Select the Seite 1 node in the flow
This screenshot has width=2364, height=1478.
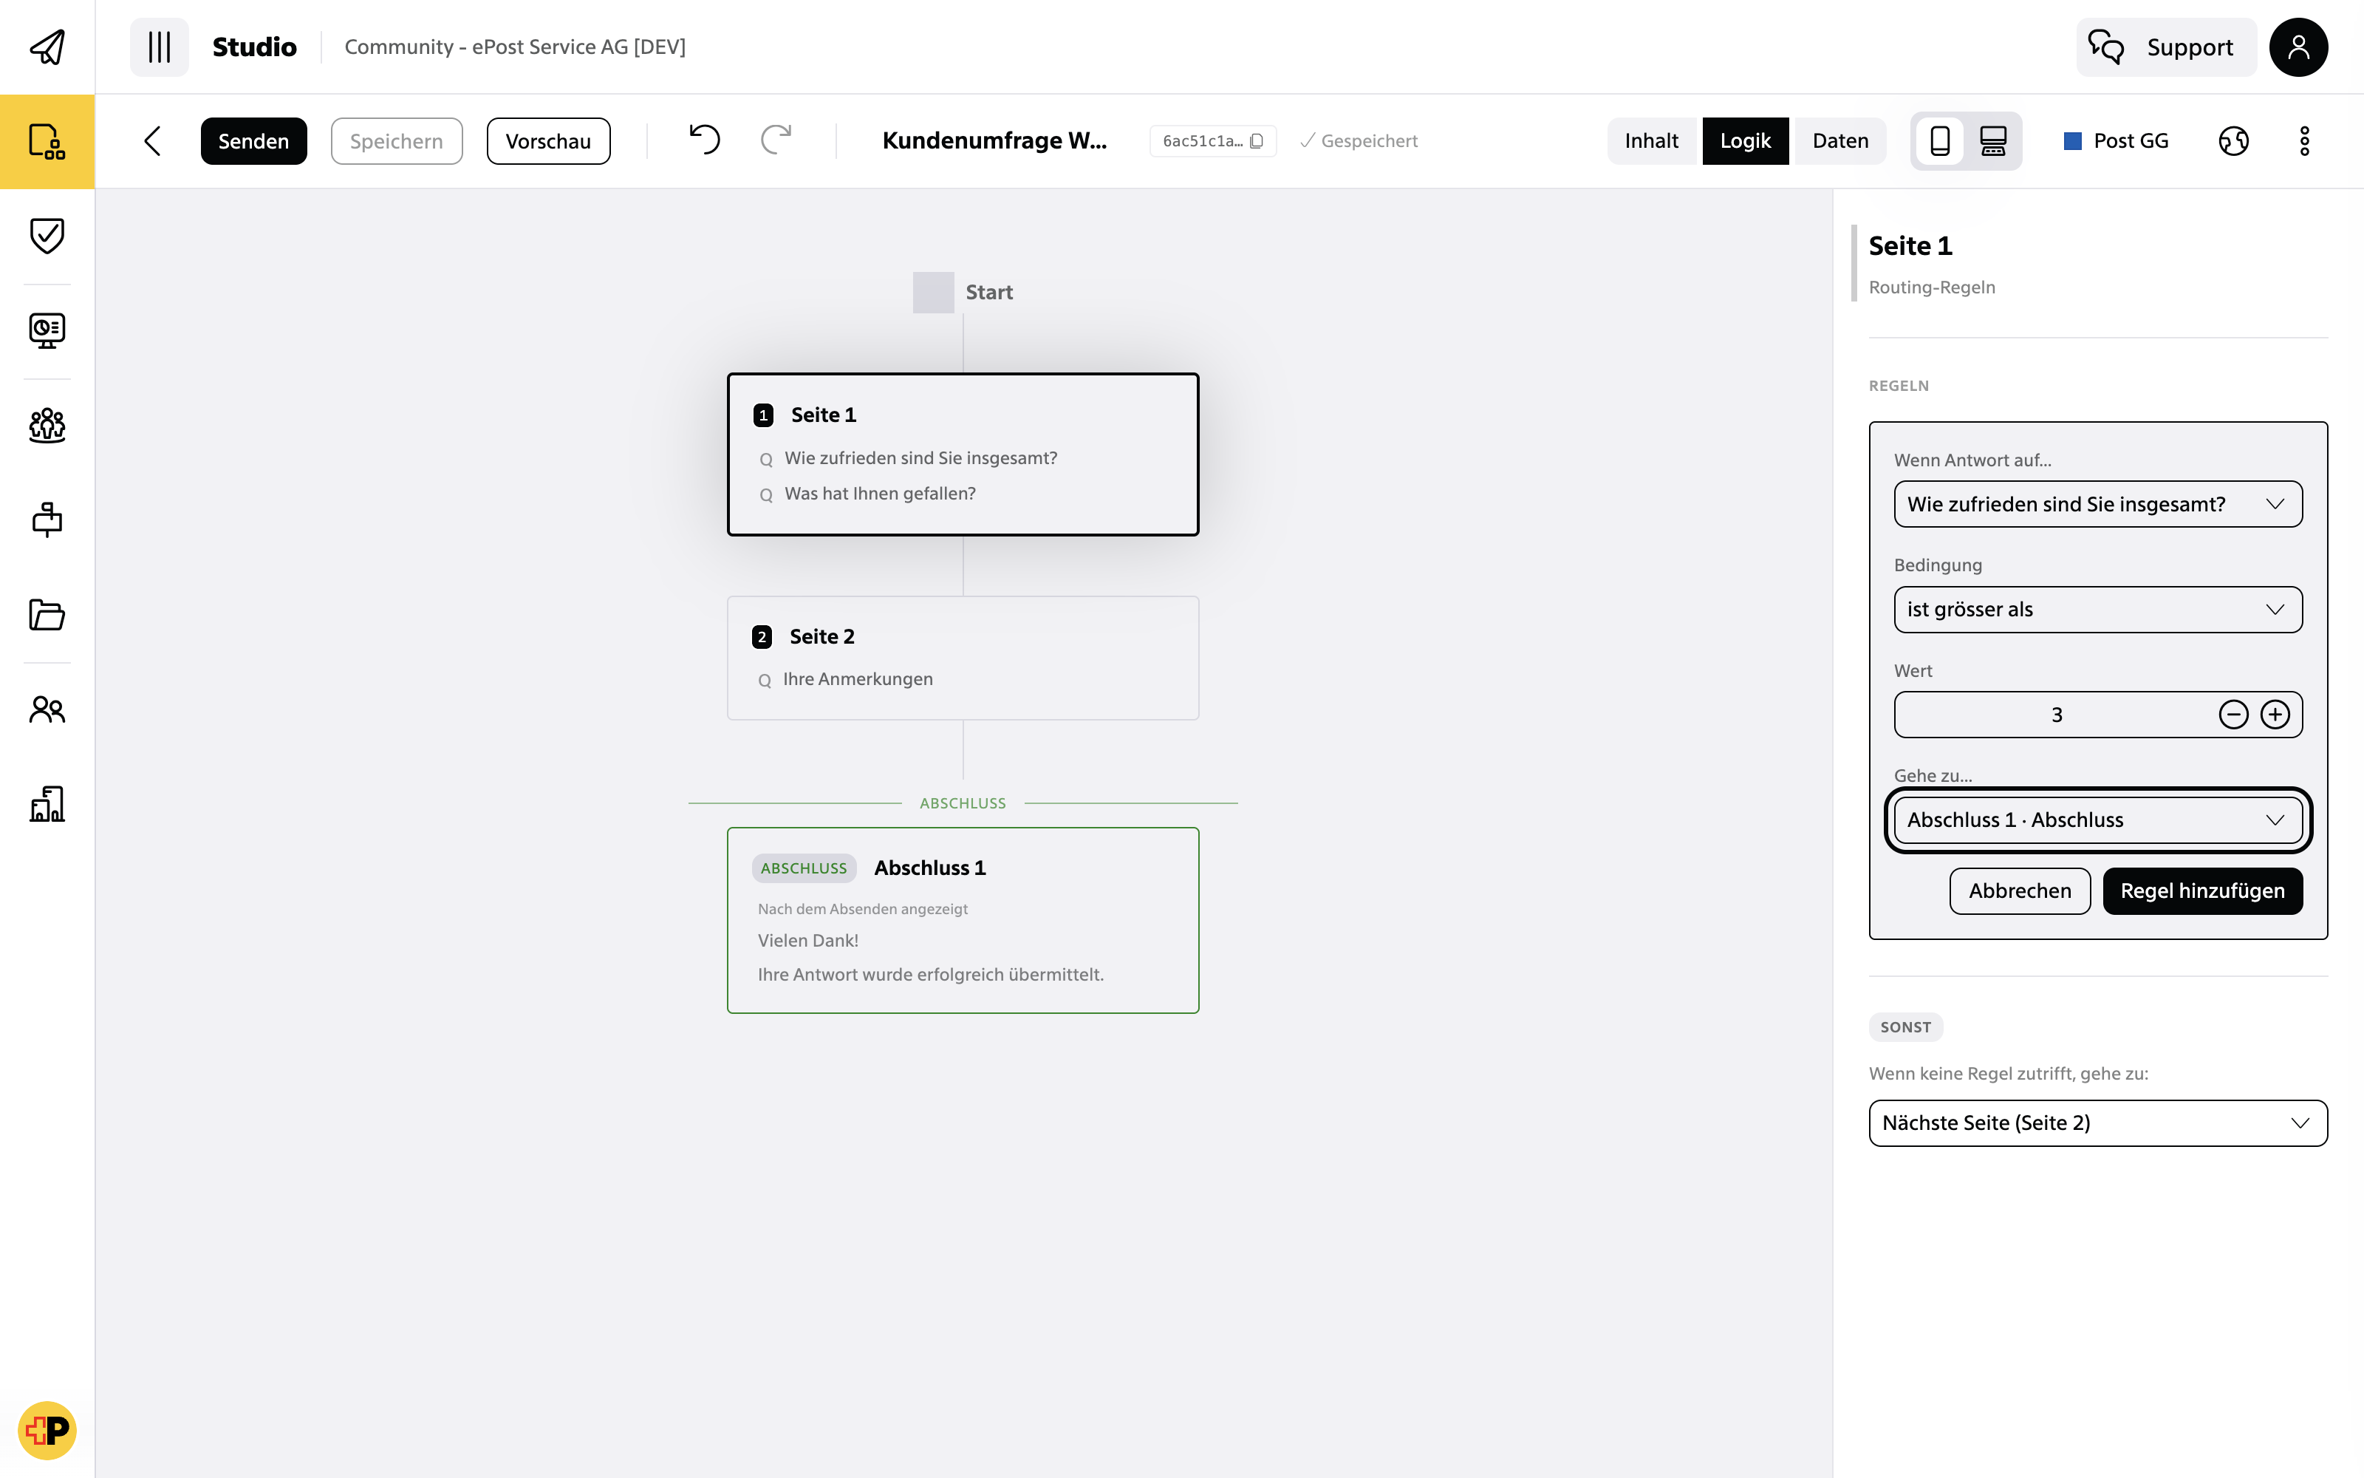point(962,454)
